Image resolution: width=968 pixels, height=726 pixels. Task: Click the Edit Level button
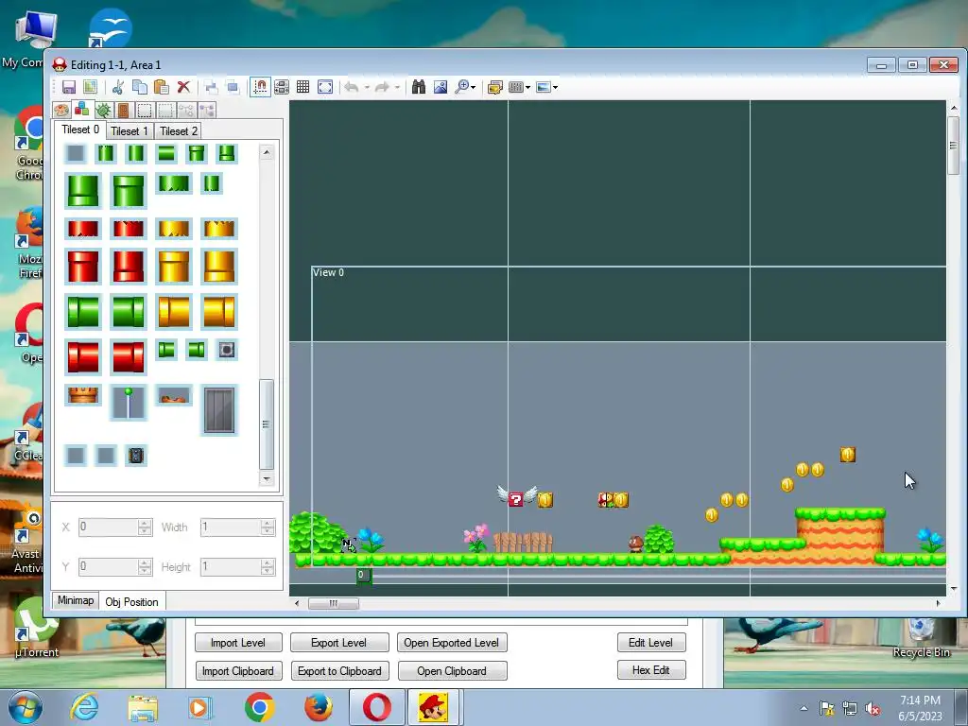(650, 643)
